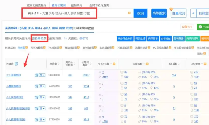Open 内容规划 tool
The width and height of the screenshot is (209, 125).
coord(166,38)
